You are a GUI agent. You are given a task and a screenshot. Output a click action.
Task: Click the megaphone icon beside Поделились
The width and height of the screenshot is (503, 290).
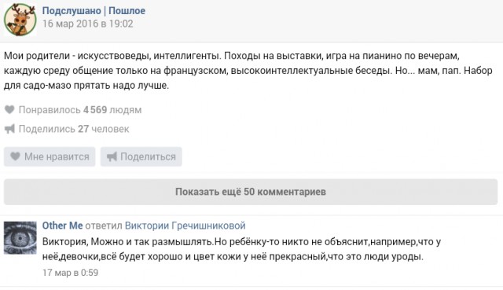(x=9, y=129)
